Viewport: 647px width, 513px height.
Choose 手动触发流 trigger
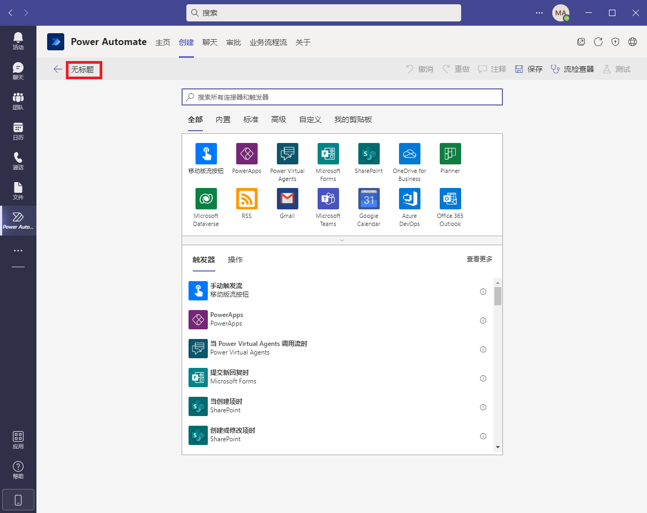(x=337, y=290)
